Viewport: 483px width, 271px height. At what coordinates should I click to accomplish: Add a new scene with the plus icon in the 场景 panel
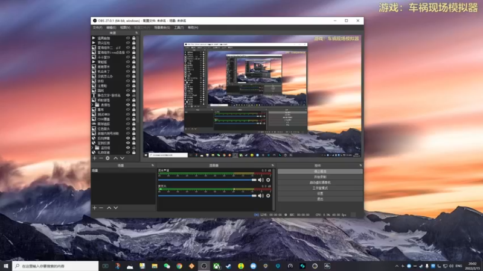(95, 208)
